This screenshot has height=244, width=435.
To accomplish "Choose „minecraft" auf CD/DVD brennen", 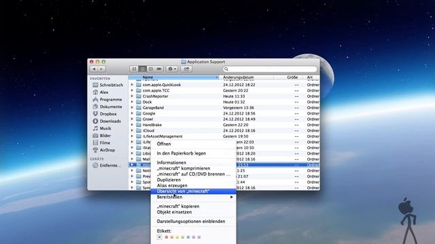I will pyautogui.click(x=193, y=174).
